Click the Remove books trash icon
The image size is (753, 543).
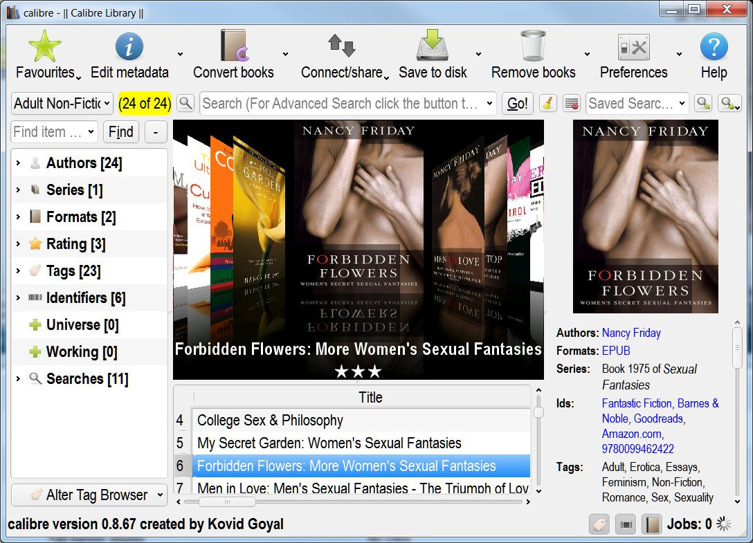(x=533, y=46)
